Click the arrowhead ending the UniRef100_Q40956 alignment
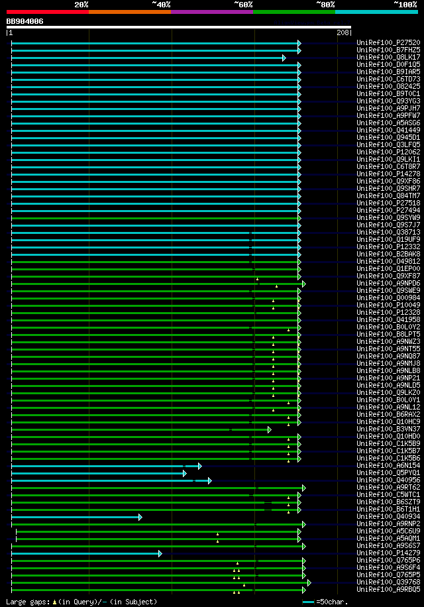This screenshot has width=424, height=607. click(x=209, y=481)
